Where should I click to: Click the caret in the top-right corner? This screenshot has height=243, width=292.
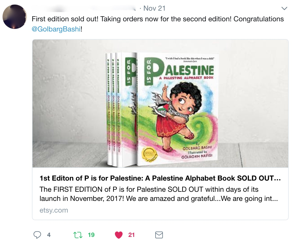coord(284,8)
